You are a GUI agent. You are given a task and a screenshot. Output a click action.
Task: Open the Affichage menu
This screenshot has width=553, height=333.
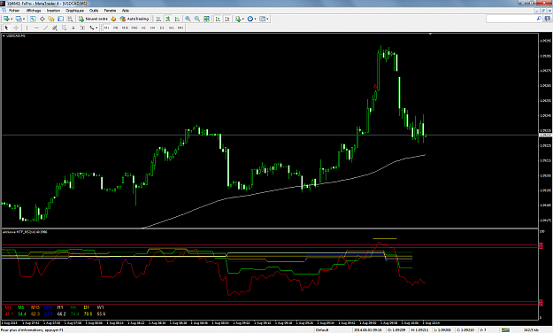coord(34,11)
